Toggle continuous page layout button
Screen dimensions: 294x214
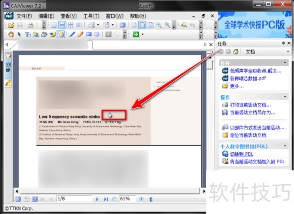coord(62,25)
